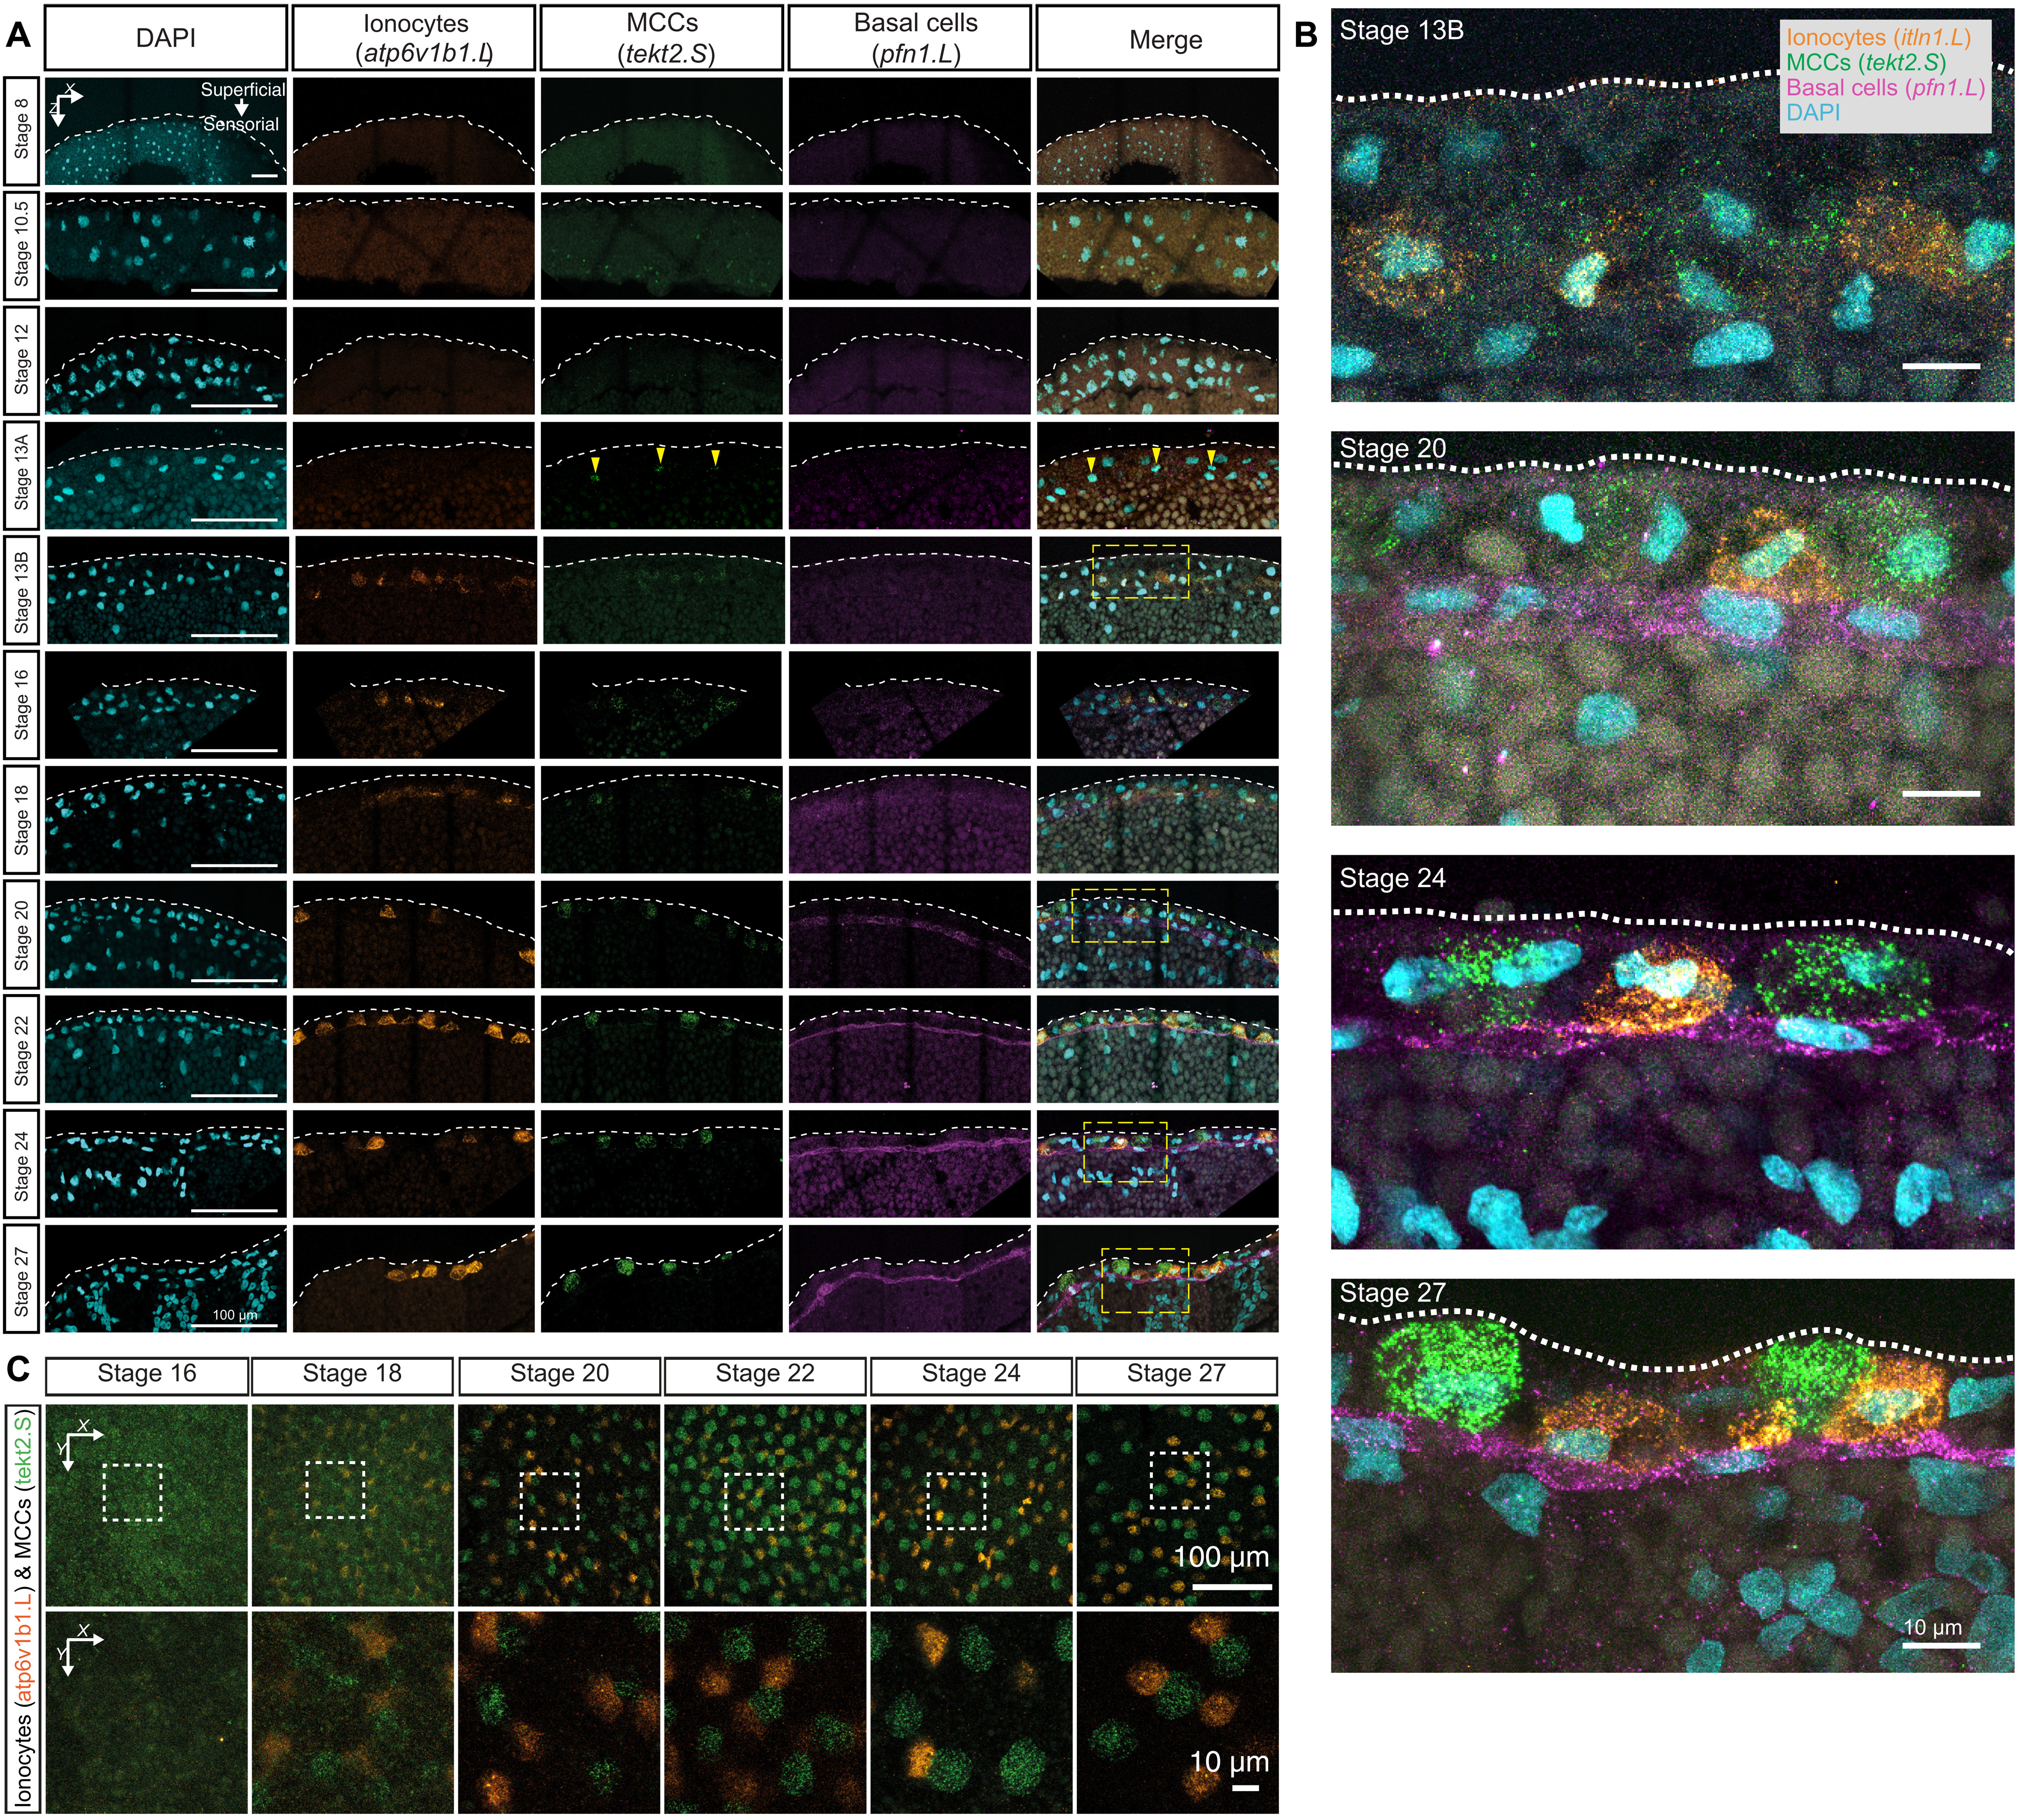Click the white dashed square in Stage 16 panel C
This screenshot has height=1820, width=2018.
click(133, 1492)
